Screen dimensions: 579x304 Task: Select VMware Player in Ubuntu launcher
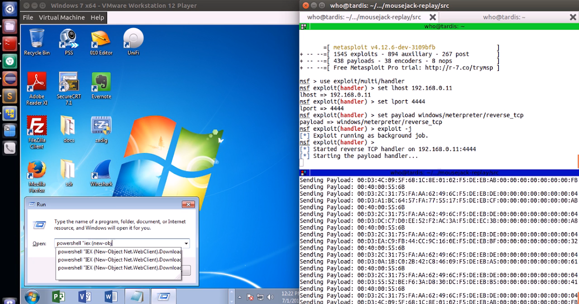coord(10,113)
